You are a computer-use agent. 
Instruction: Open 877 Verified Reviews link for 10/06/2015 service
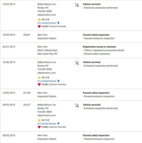pyautogui.click(x=47, y=81)
